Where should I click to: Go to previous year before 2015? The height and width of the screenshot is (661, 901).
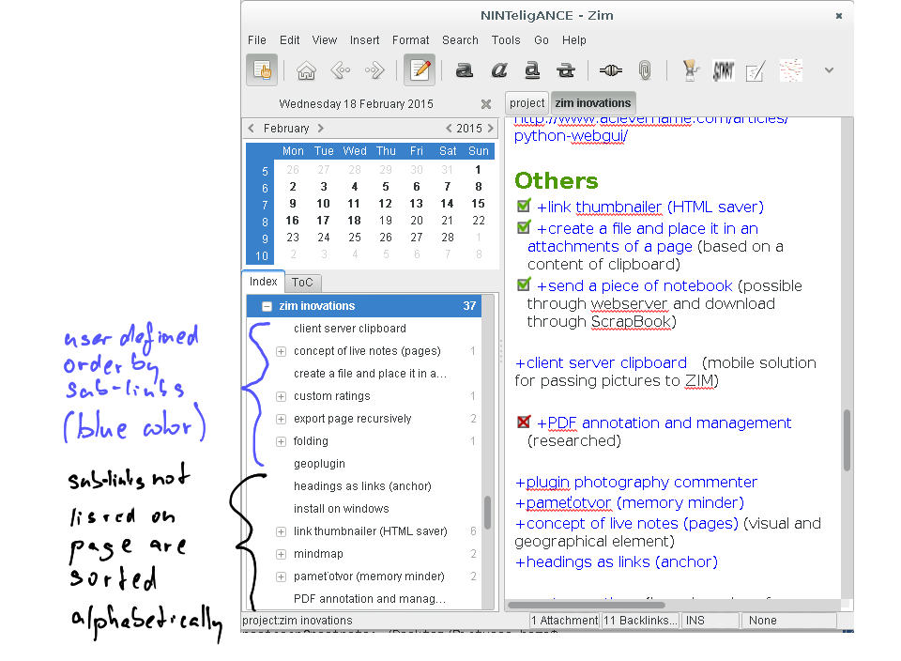449,129
